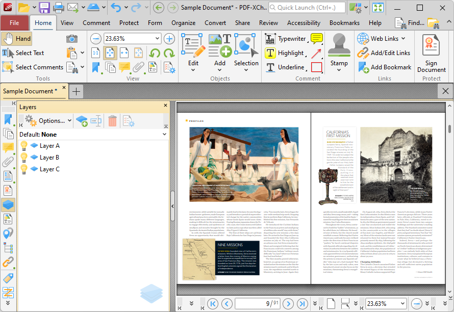Switch to the Comment ribbon tab

(96, 23)
